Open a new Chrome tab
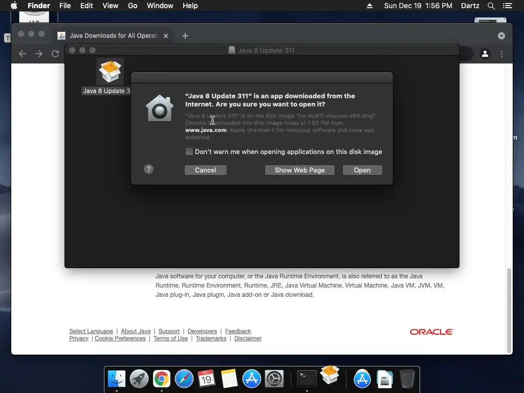This screenshot has width=524, height=393. coord(185,36)
